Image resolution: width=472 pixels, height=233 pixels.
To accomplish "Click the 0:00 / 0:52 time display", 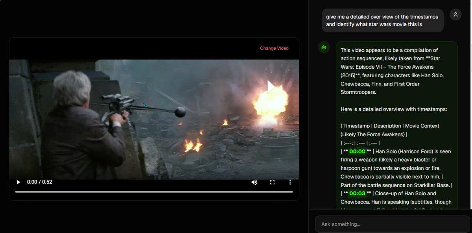I will (x=39, y=182).
